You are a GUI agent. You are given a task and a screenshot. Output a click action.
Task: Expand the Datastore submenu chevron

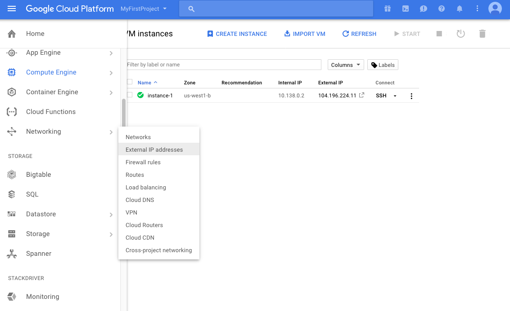111,215
